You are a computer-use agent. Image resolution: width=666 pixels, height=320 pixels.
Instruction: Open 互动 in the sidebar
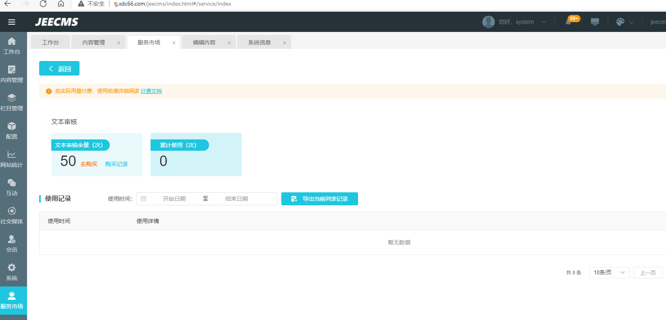click(x=12, y=187)
